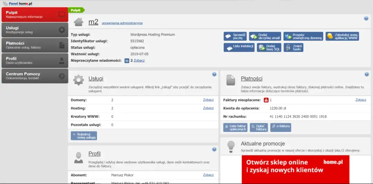
Task: Open help icon in m2 service panel
Action: [366, 19]
